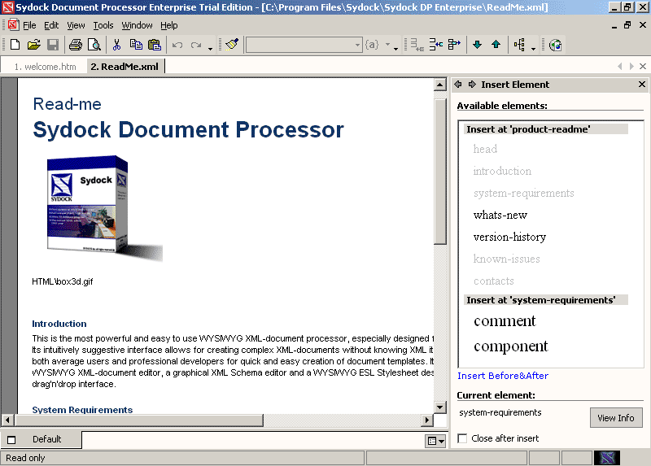Click the Save disk icon

point(53,45)
